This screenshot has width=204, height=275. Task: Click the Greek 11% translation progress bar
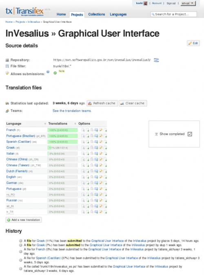coord(62,148)
